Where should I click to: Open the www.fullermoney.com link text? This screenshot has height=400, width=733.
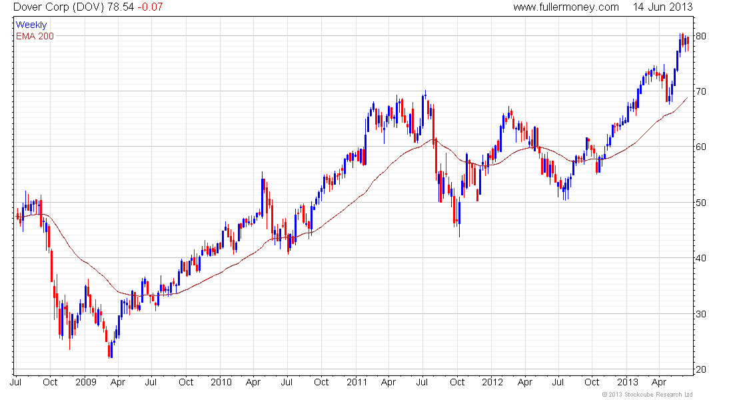[566, 7]
